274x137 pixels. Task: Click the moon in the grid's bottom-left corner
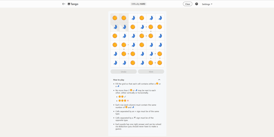coord(115,63)
